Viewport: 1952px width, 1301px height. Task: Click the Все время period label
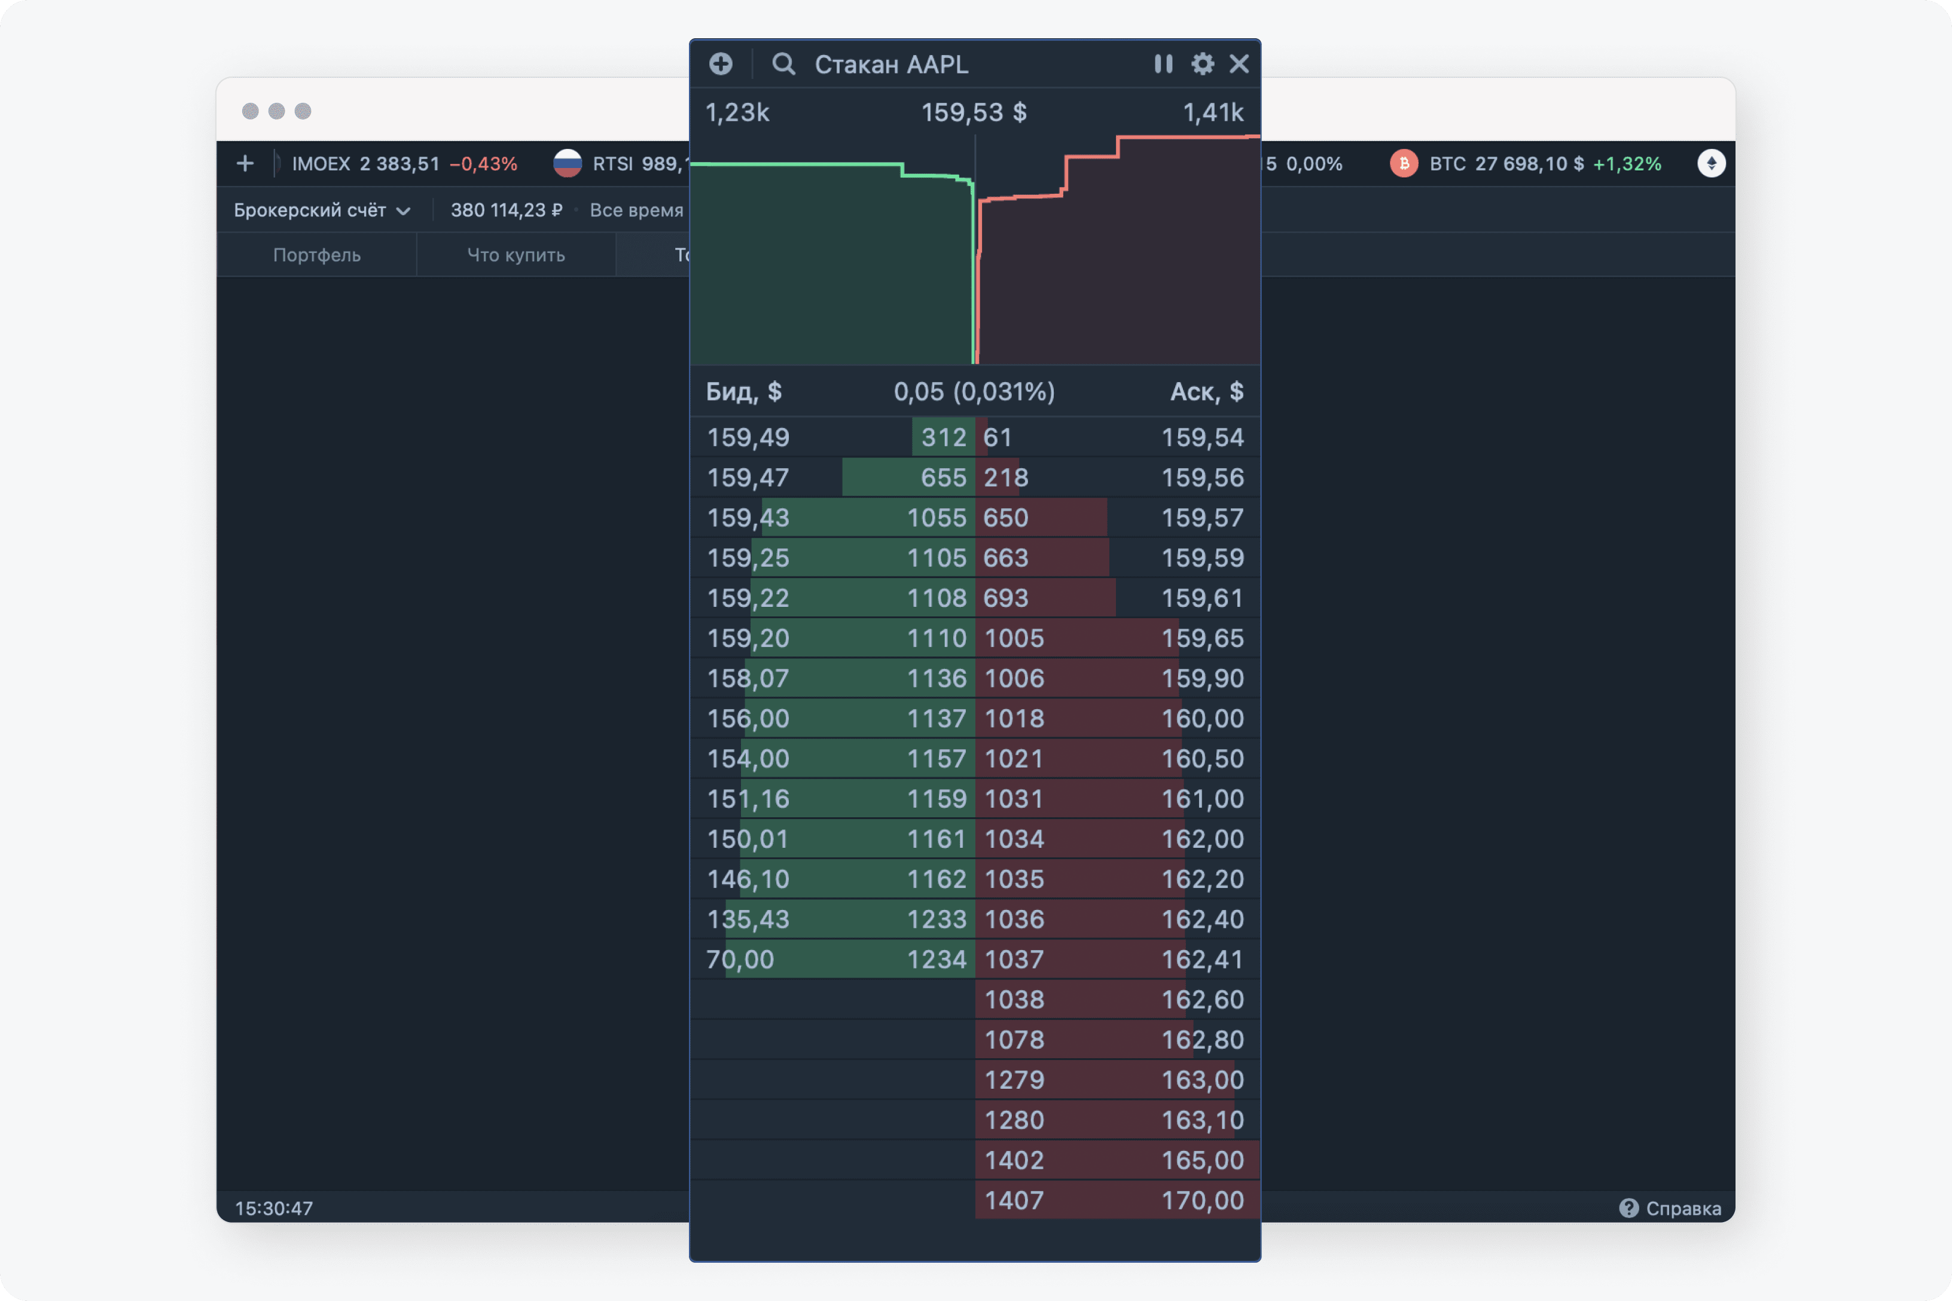click(636, 210)
